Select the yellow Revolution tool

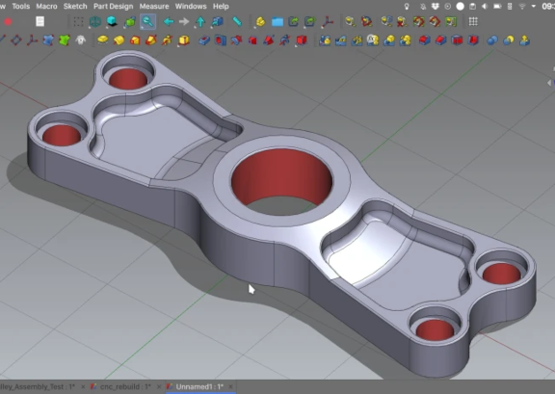pyautogui.click(x=119, y=40)
